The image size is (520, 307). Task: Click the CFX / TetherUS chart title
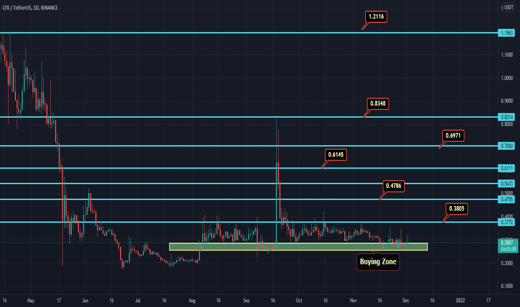pyautogui.click(x=30, y=8)
